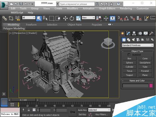Open Select by Name list icon
The height and width of the screenshot is (117, 156).
click(x=45, y=18)
